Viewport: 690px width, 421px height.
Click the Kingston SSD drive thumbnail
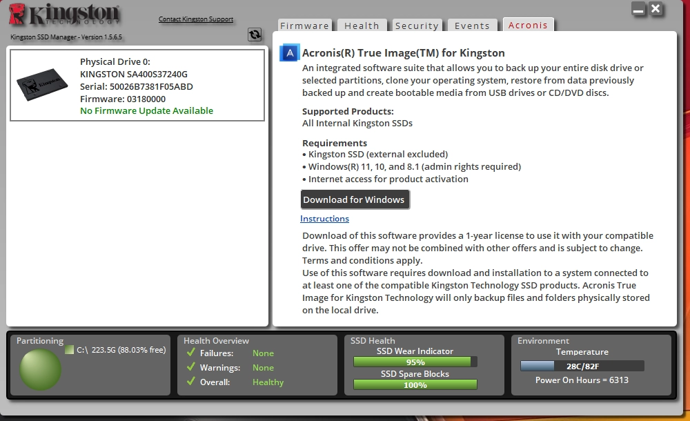pos(42,84)
